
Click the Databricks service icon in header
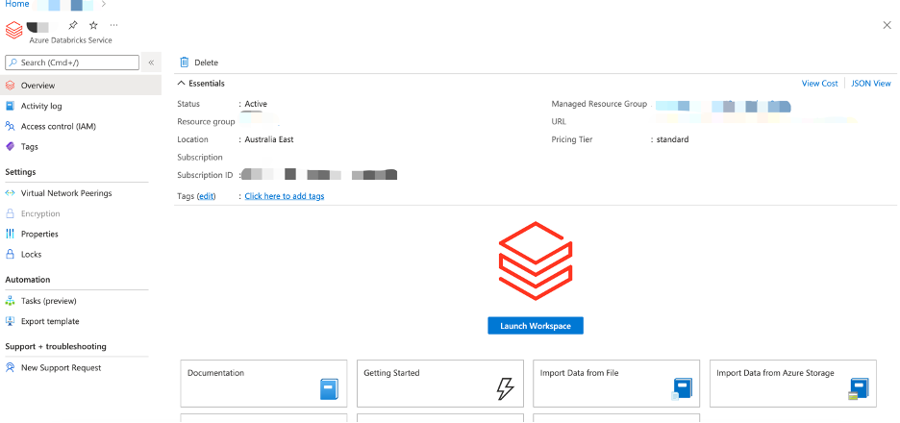point(13,31)
